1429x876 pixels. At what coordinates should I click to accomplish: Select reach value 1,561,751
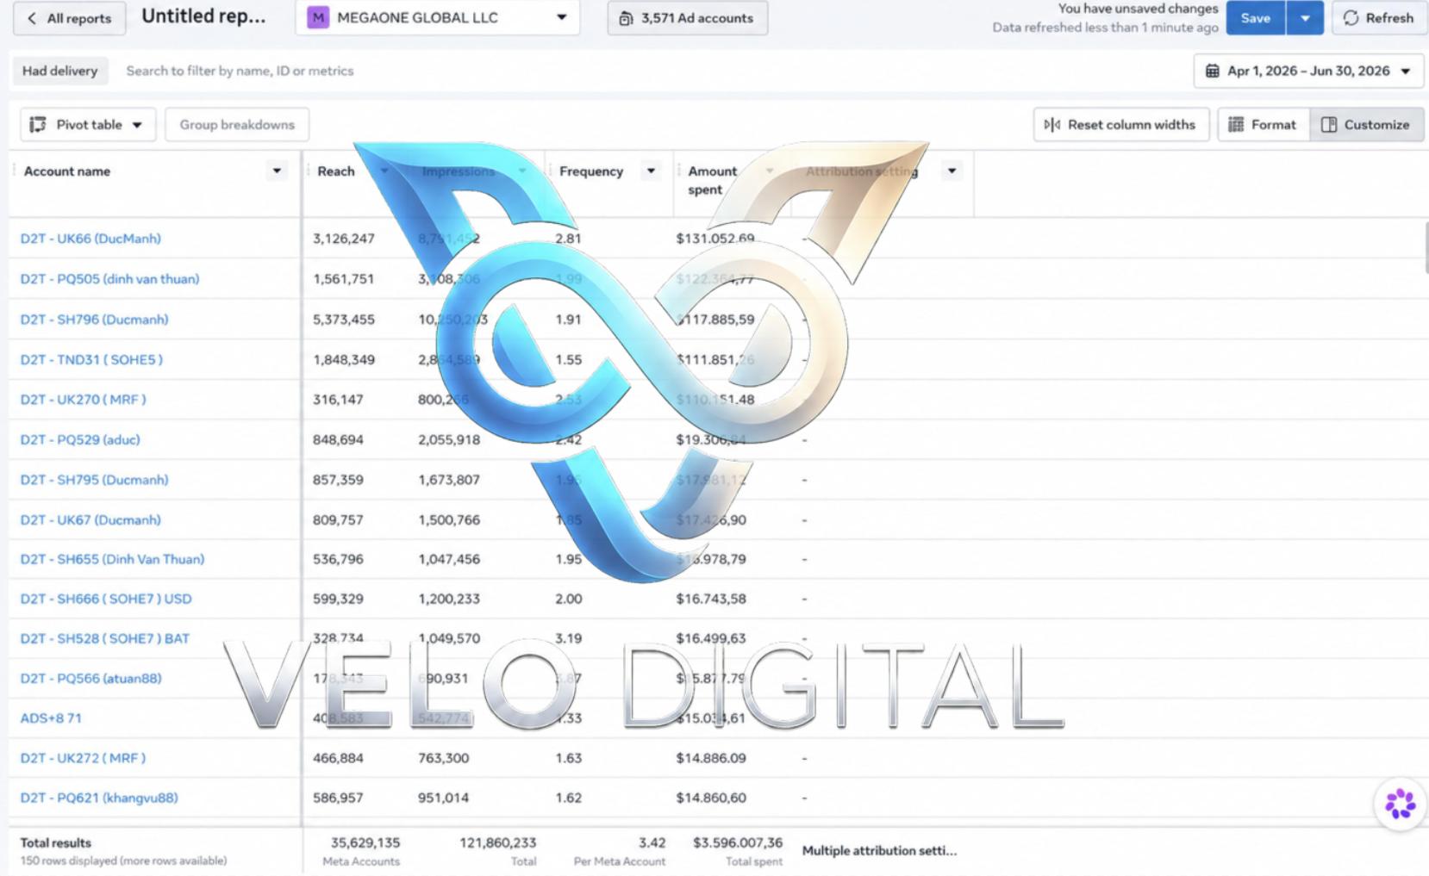pos(344,279)
